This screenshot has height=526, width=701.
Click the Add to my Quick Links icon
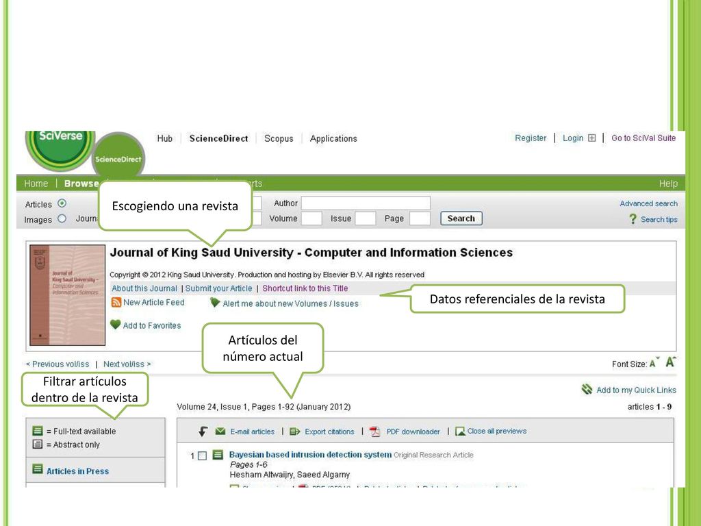tap(587, 389)
